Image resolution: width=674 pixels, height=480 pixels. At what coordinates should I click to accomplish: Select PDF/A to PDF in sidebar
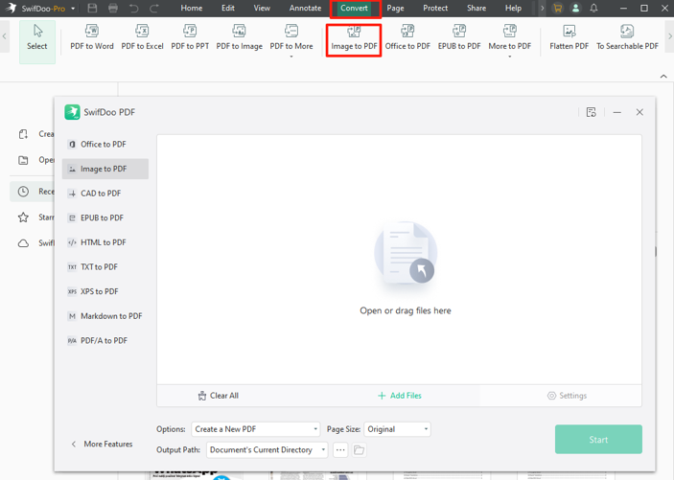point(105,340)
